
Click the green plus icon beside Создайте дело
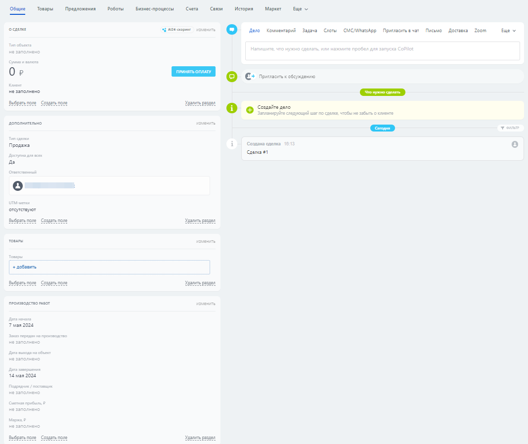[250, 110]
